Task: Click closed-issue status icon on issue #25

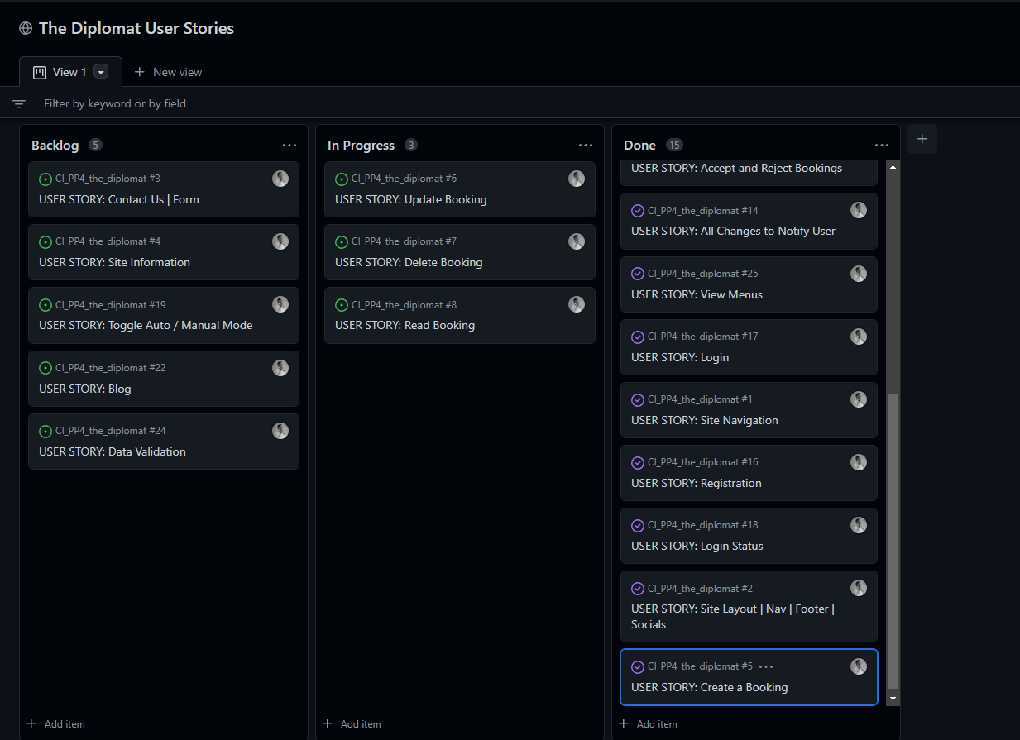Action: pos(638,274)
